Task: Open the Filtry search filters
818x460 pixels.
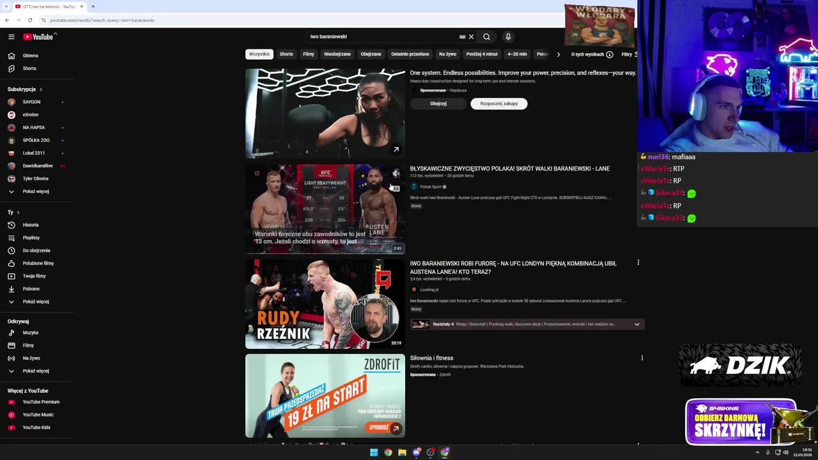Action: click(629, 54)
